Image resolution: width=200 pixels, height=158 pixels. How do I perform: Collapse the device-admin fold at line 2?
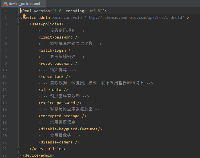(18, 17)
